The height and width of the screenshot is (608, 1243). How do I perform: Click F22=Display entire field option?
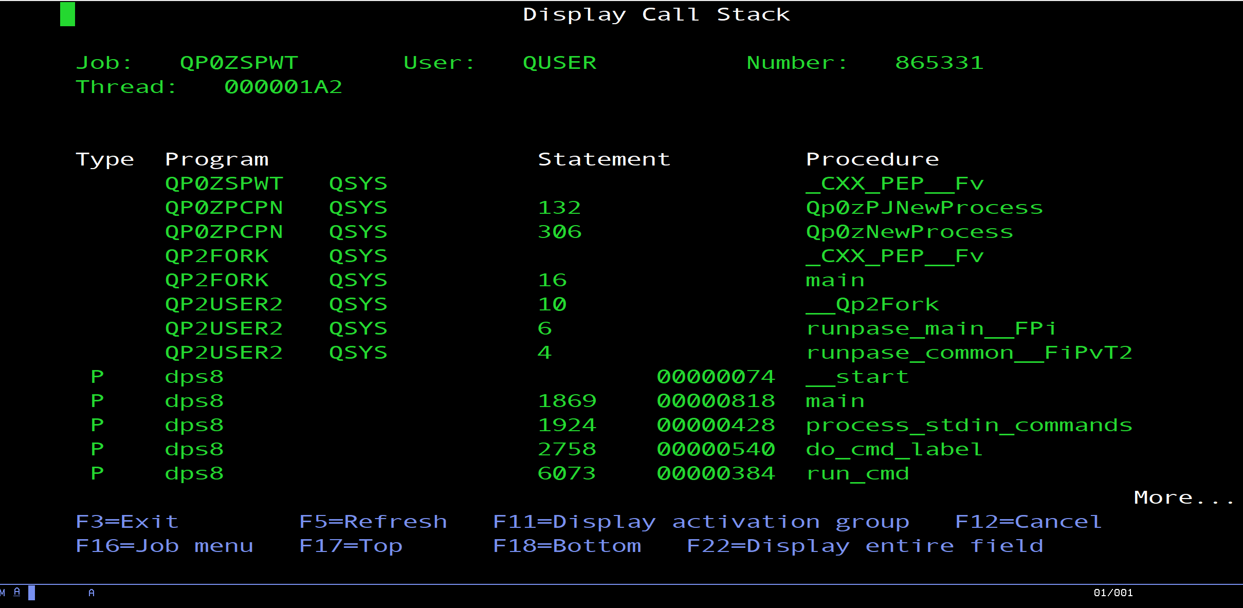click(x=865, y=546)
